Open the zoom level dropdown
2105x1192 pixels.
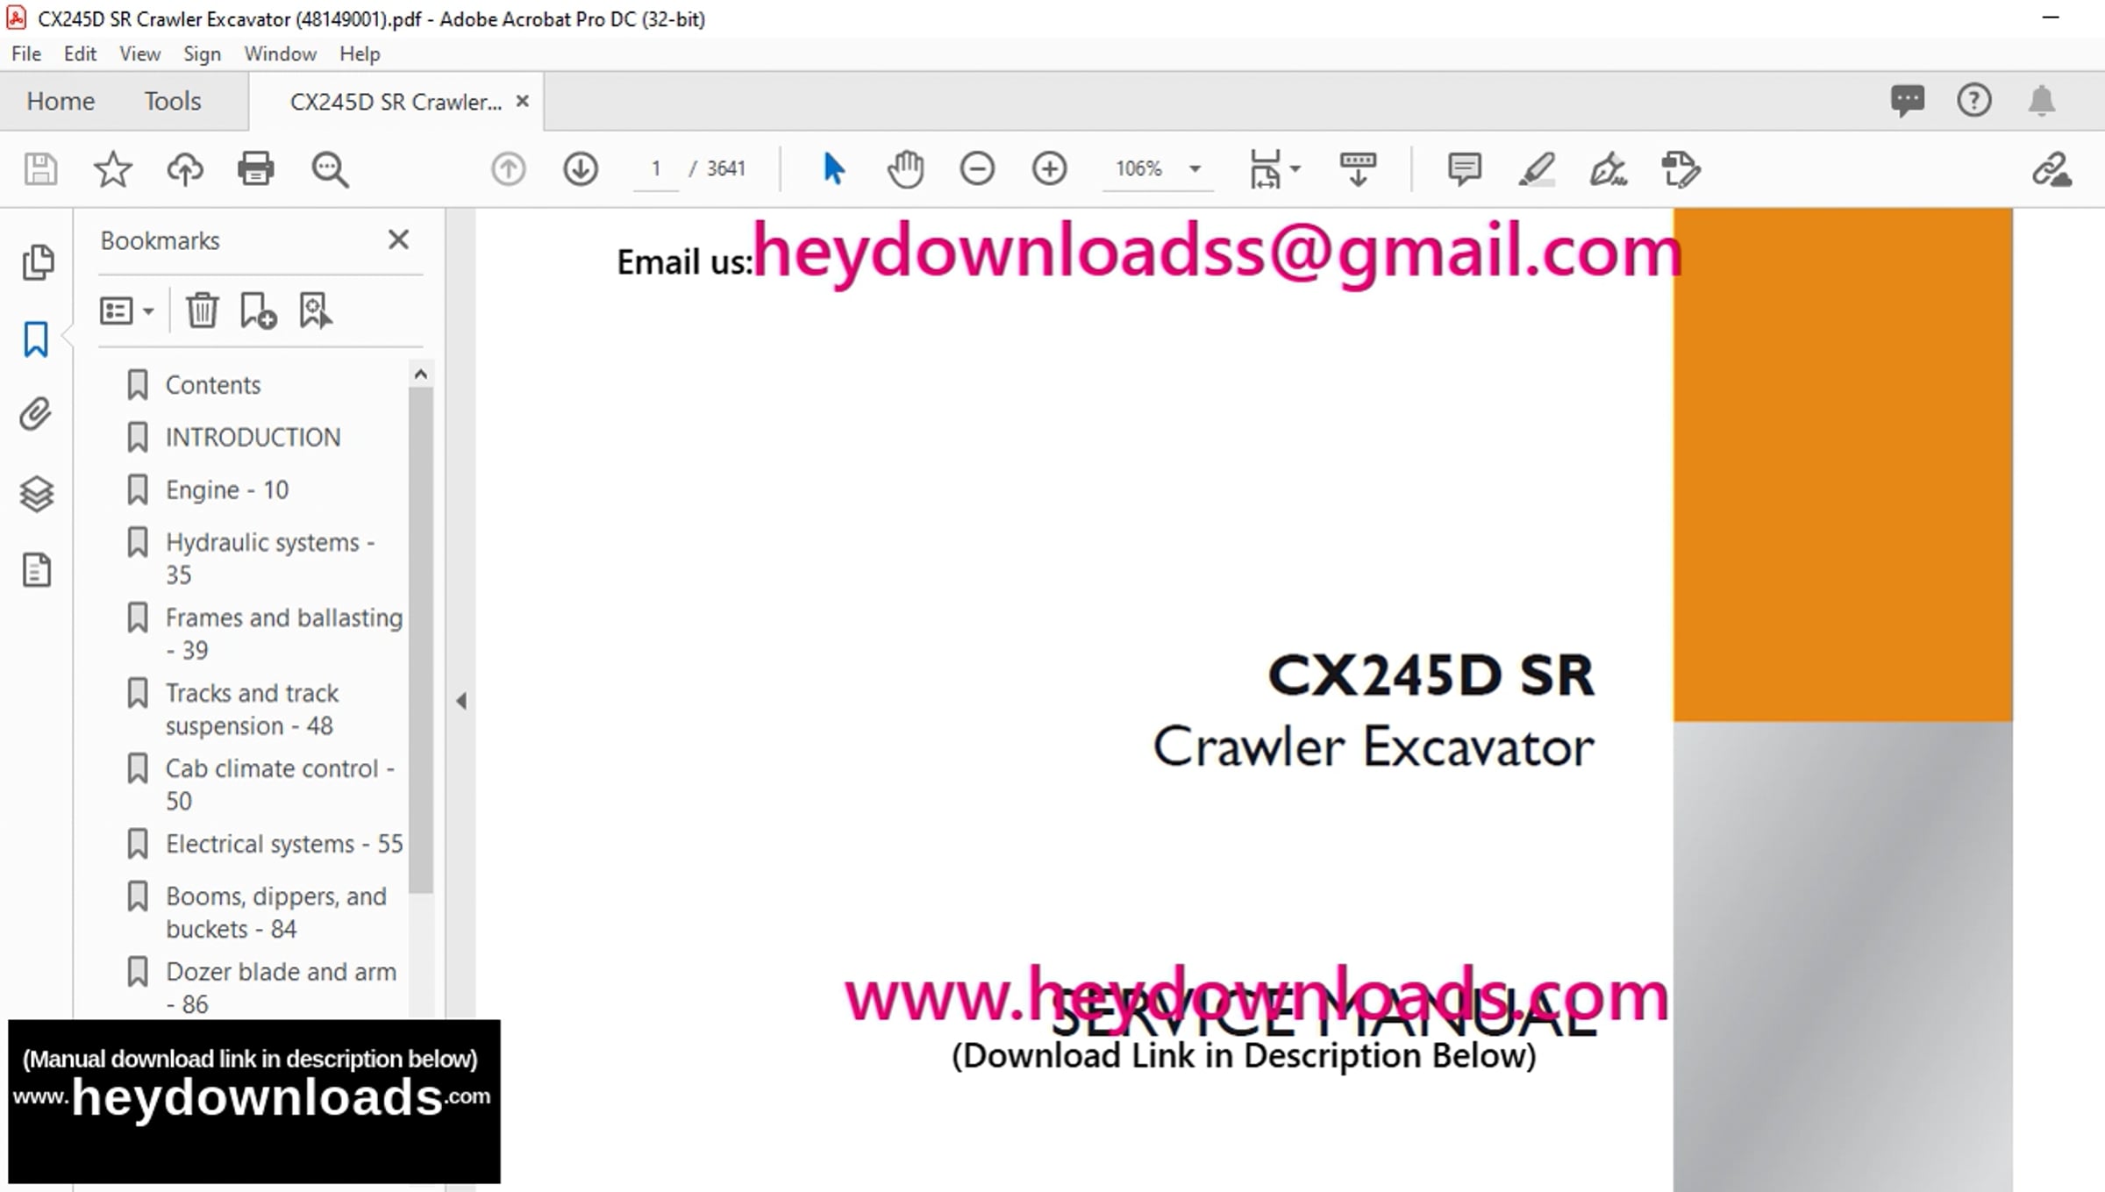click(1195, 168)
